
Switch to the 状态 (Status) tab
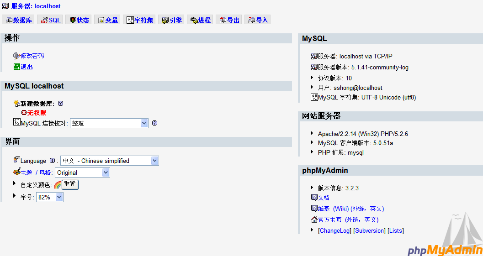80,20
